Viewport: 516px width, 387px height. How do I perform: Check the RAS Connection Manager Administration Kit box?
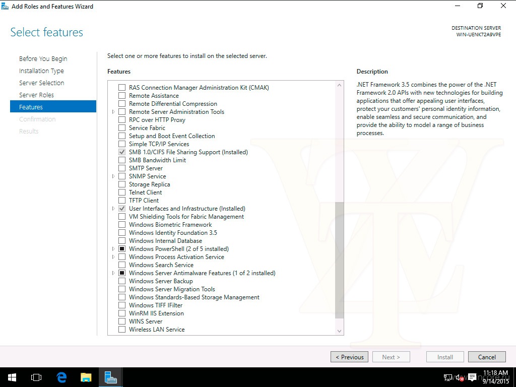tap(122, 88)
